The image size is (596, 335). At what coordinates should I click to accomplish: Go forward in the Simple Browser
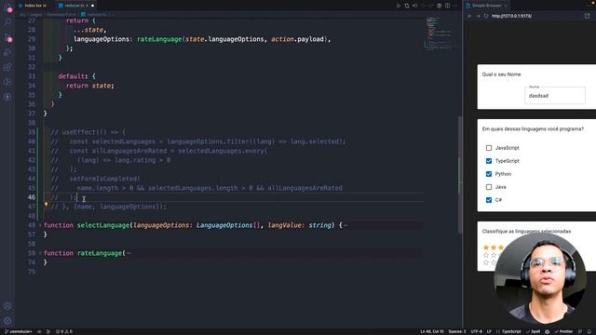tap(478, 16)
